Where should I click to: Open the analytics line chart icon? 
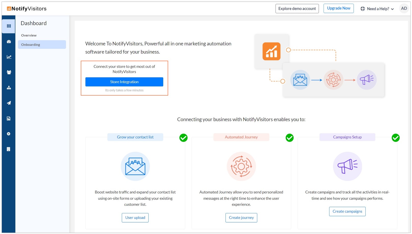tap(9, 57)
